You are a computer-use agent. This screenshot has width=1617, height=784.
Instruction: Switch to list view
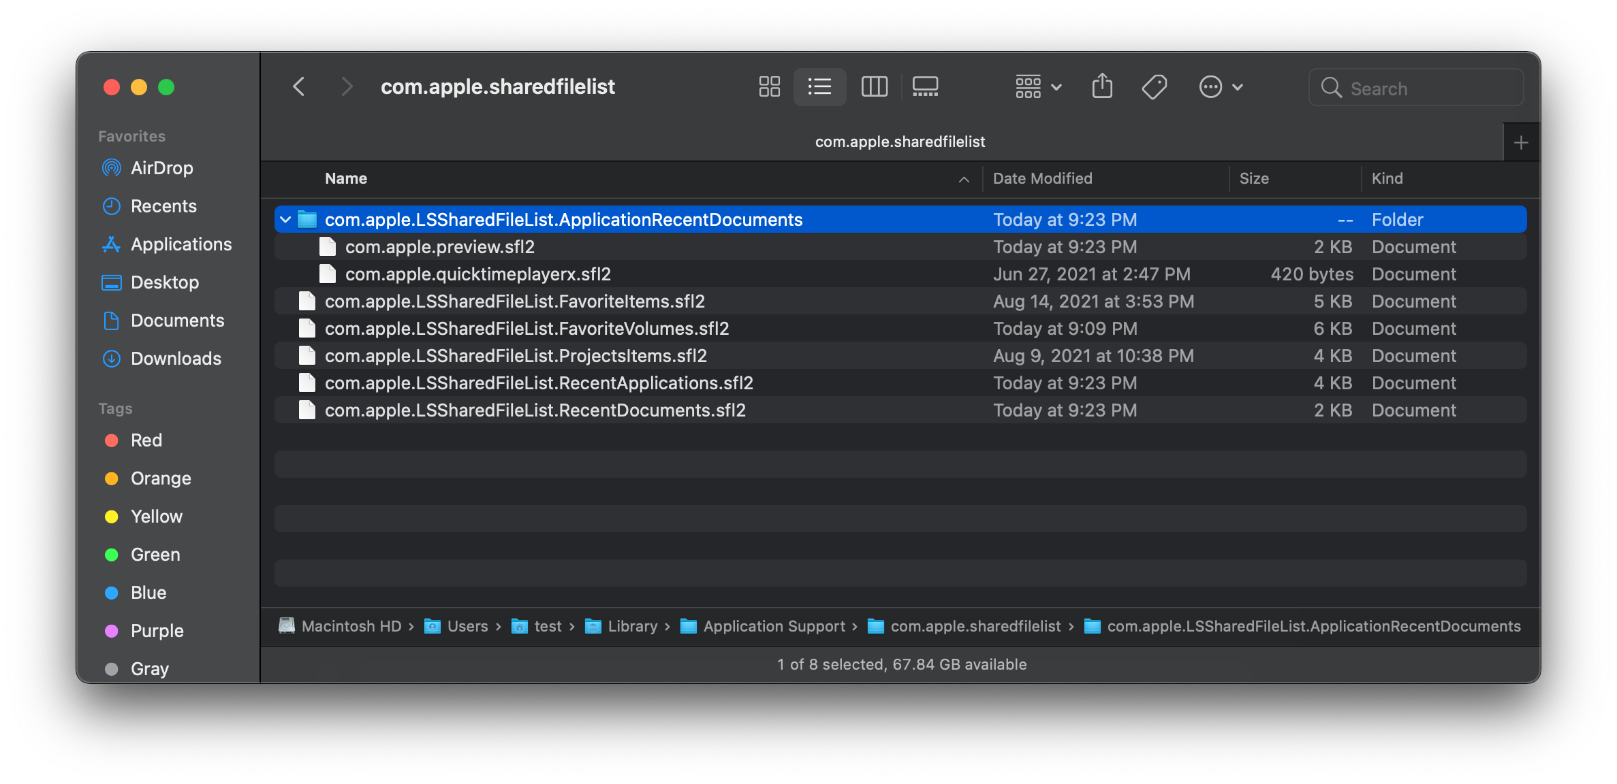pyautogui.click(x=819, y=87)
